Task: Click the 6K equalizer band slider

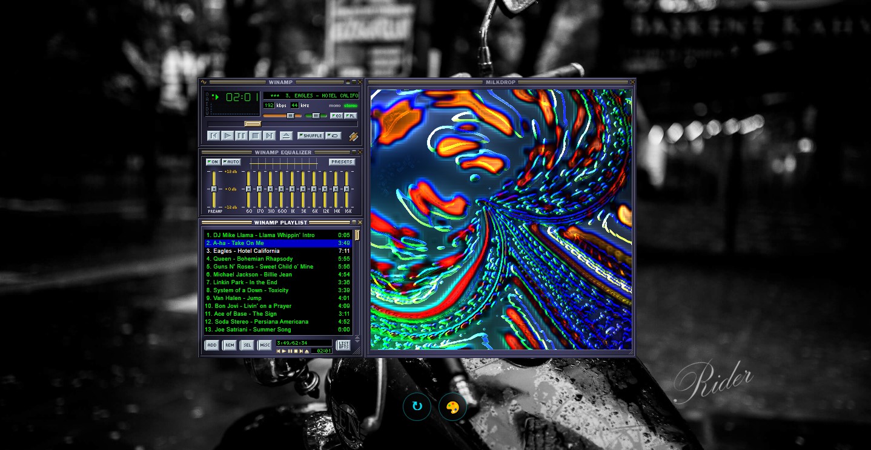Action: point(314,189)
